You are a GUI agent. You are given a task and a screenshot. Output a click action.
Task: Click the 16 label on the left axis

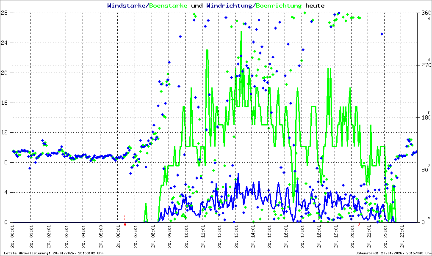click(4, 103)
